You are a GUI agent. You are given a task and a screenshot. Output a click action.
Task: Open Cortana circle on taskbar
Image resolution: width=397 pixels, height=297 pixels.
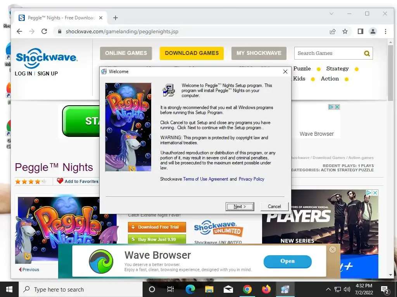pyautogui.click(x=152, y=289)
